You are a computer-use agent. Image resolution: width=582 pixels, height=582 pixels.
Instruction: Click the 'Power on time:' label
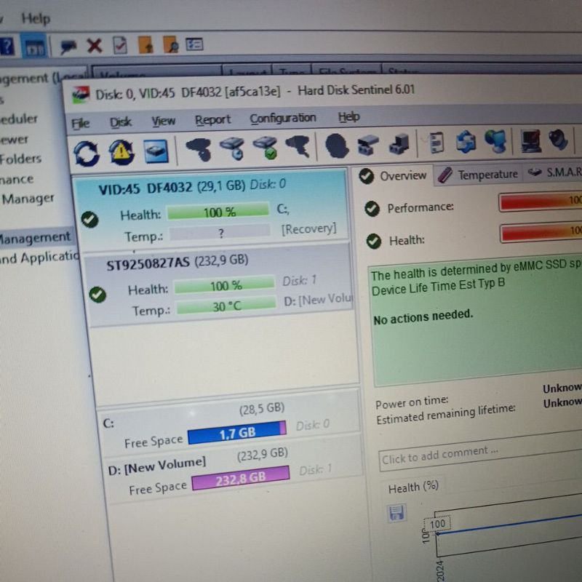[x=412, y=402]
